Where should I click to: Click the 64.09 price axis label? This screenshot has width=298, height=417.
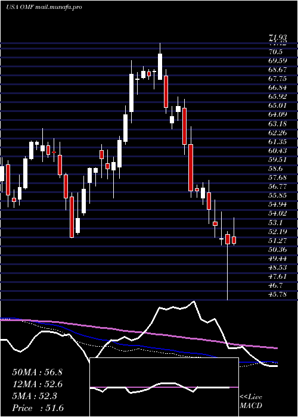[278, 114]
